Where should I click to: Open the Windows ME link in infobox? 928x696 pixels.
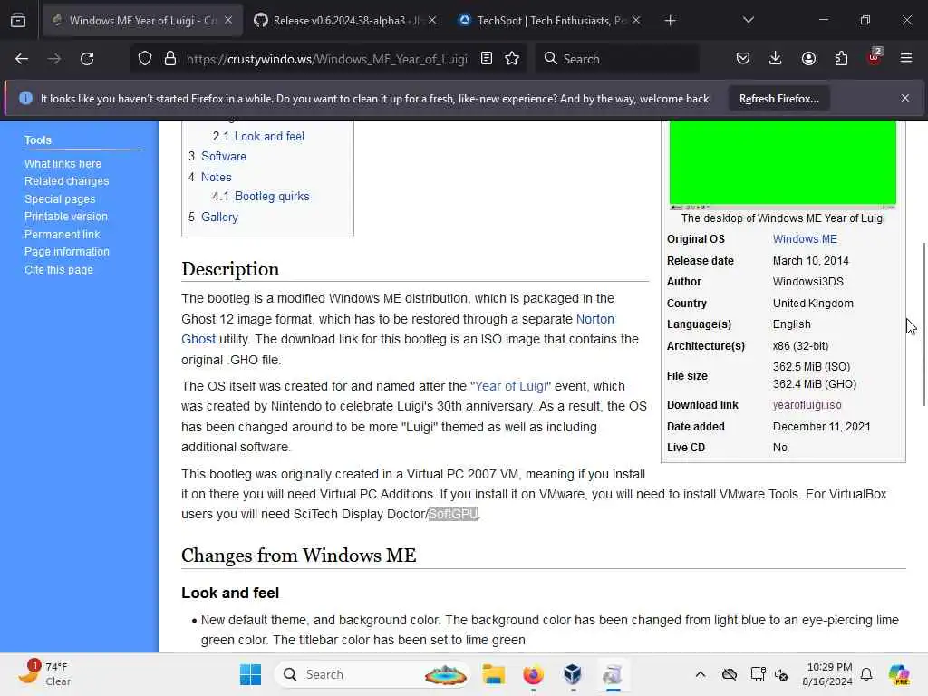tap(805, 239)
